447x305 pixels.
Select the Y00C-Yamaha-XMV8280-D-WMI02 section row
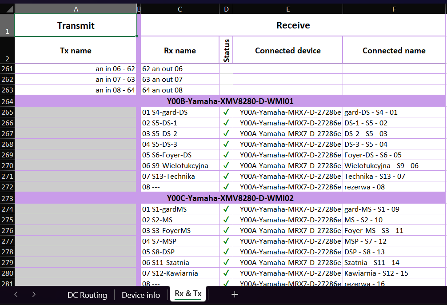[230, 198]
